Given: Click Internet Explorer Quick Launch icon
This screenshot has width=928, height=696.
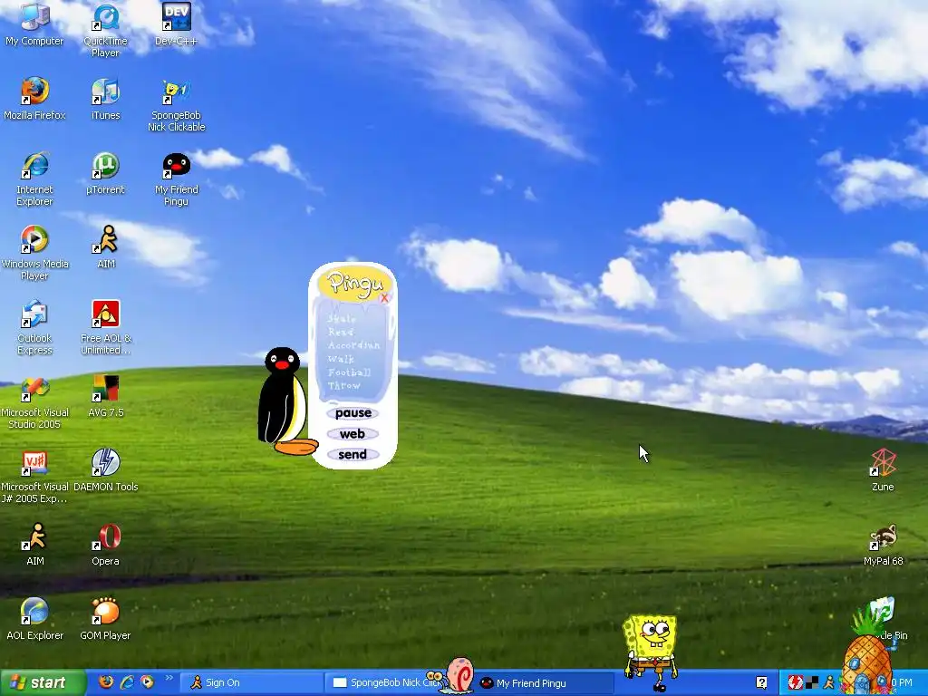Looking at the screenshot, I should [127, 681].
